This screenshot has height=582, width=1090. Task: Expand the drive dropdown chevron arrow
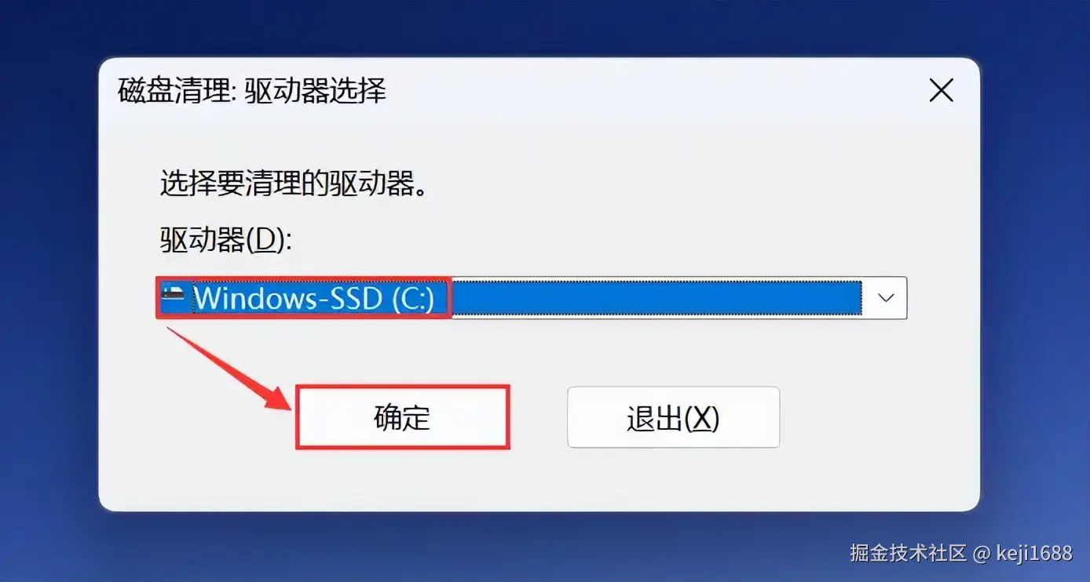click(x=886, y=298)
